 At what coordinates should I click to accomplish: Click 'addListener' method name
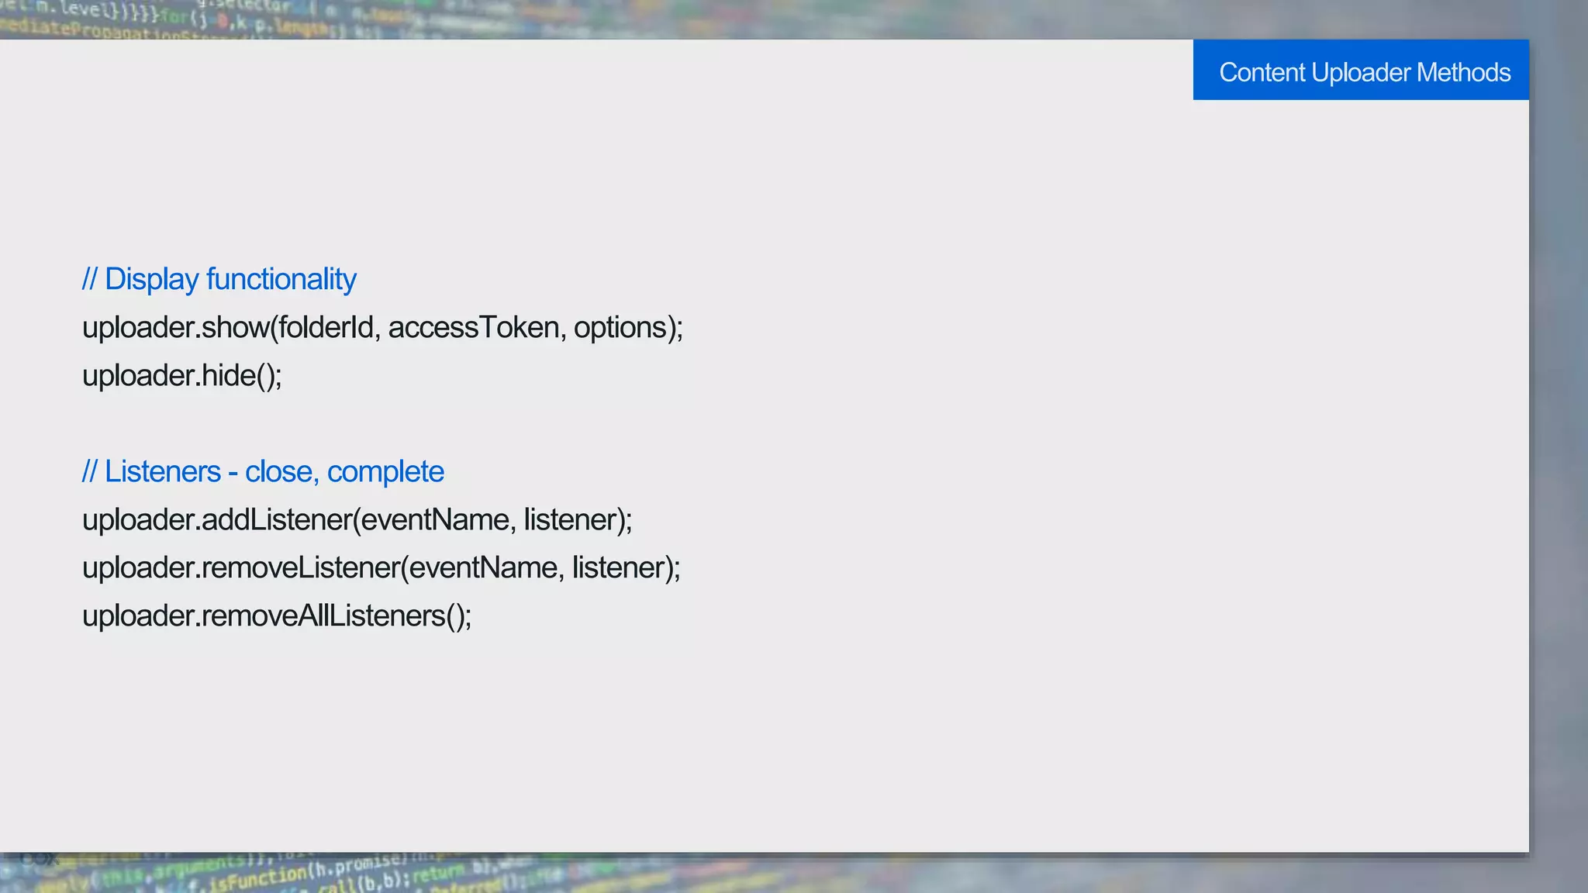click(276, 519)
